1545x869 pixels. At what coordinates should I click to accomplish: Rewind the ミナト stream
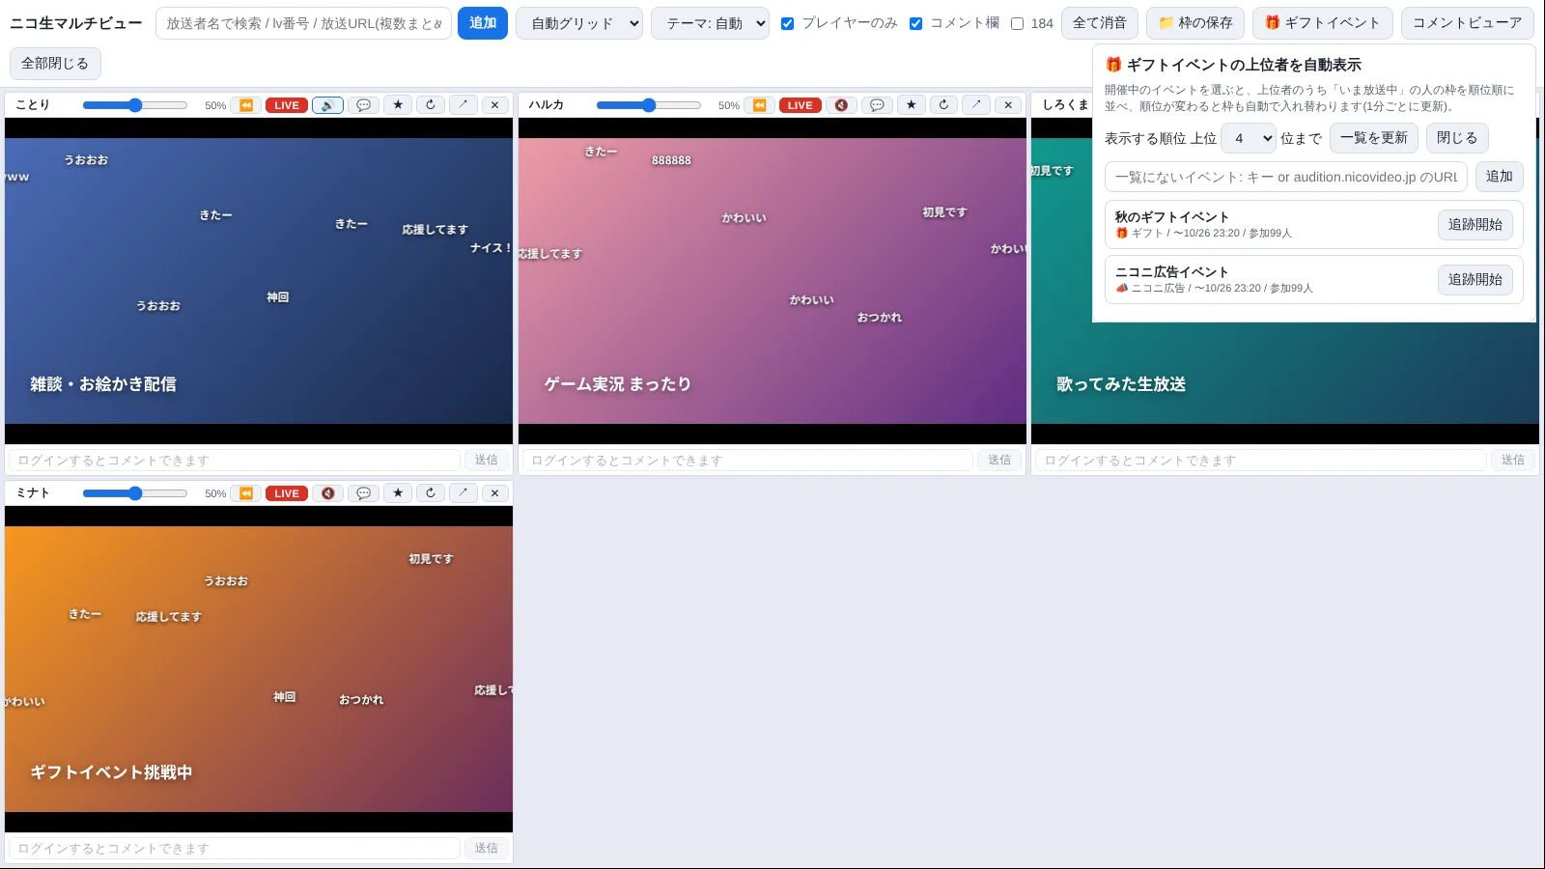[246, 493]
